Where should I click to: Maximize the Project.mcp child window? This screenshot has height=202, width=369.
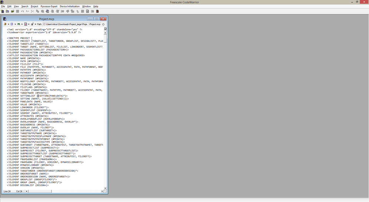(x=97, y=19)
